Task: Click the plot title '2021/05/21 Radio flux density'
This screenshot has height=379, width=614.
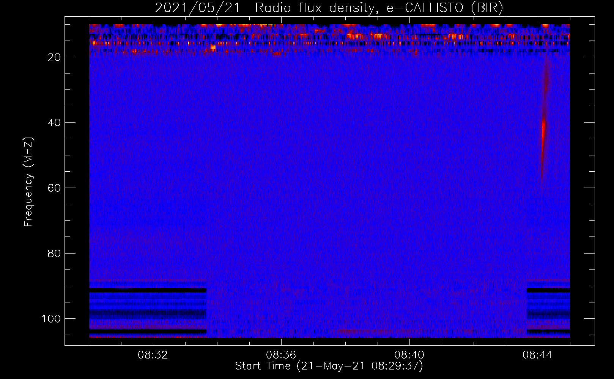Action: (329, 8)
